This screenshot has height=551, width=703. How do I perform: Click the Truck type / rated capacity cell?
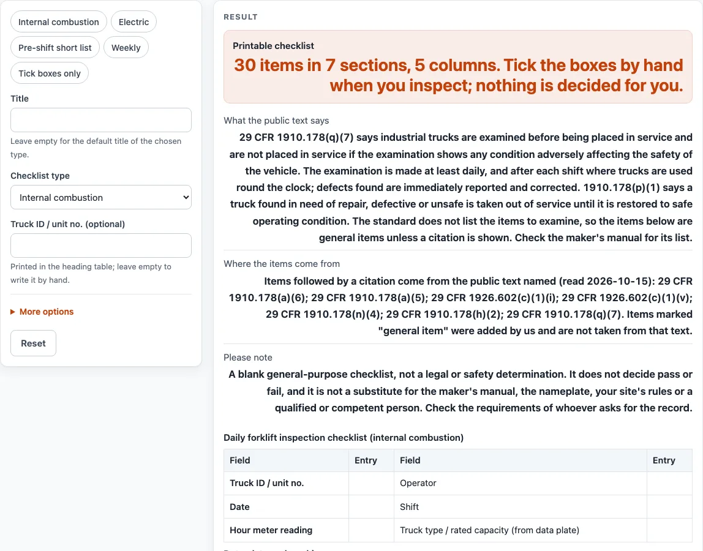[x=520, y=530]
